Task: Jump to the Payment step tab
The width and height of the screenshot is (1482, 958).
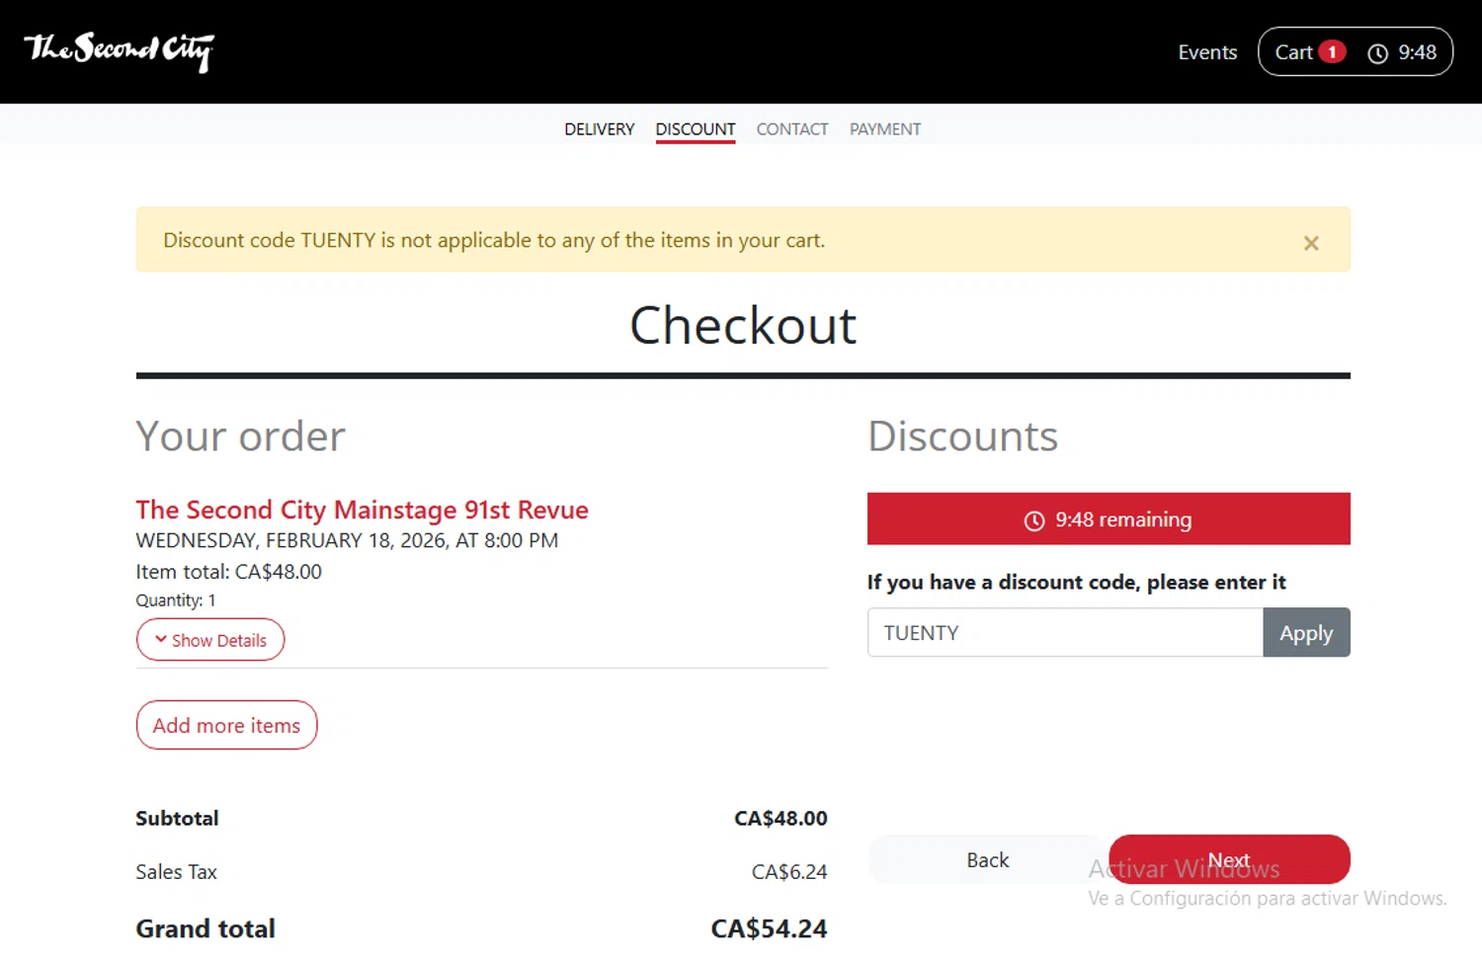Action: pyautogui.click(x=884, y=129)
